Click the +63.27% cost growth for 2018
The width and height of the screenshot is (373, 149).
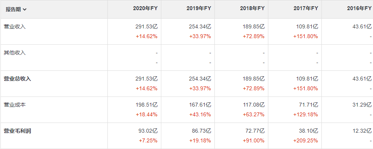(x=253, y=115)
